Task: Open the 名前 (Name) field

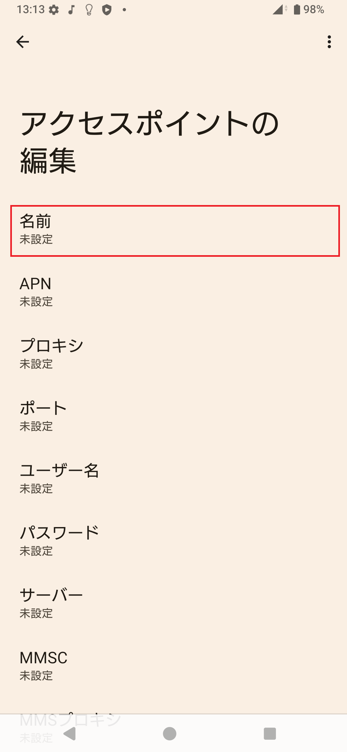Action: (x=173, y=230)
